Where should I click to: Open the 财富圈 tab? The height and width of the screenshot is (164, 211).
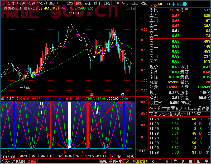[32, 161]
